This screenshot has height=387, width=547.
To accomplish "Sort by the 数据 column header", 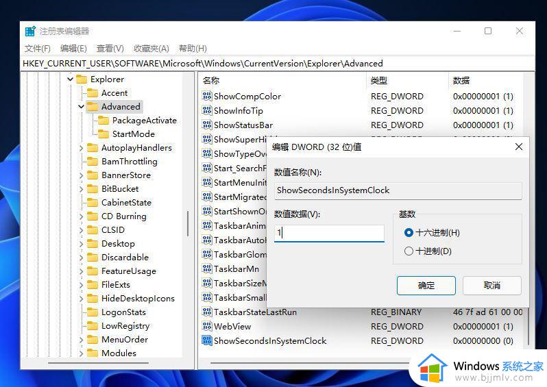I will pyautogui.click(x=485, y=81).
